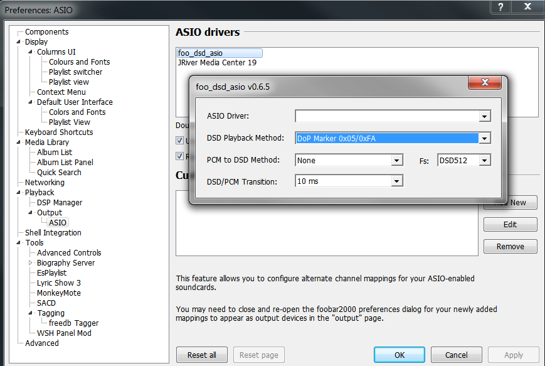
Task: Open the Quick Search page
Action: 59,173
